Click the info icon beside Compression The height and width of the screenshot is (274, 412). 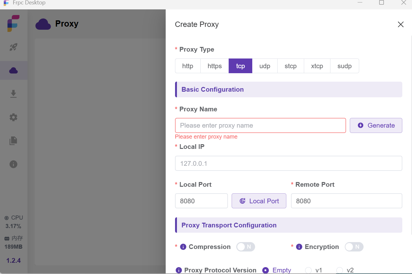[x=183, y=247]
